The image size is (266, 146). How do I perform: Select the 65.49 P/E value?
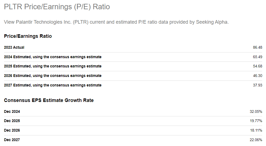[257, 57]
